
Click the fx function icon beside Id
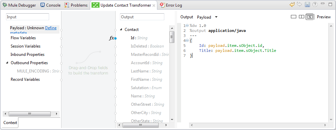click(112, 38)
